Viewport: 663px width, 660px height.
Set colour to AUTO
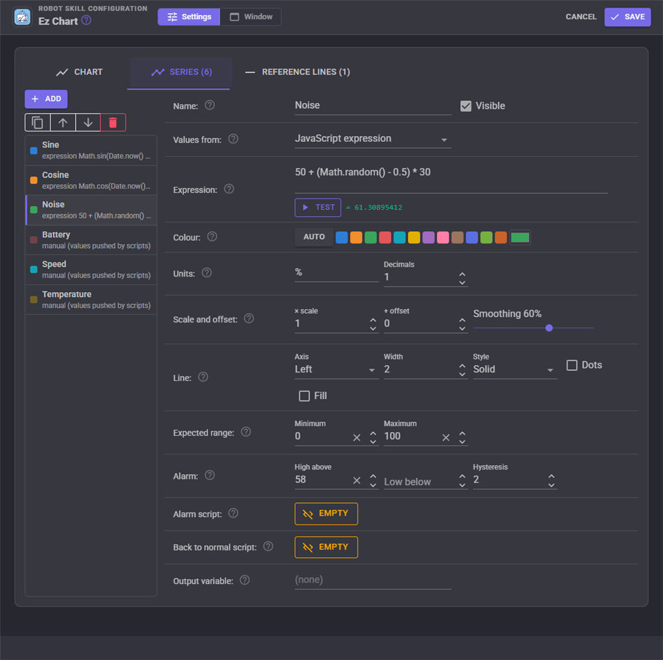[x=314, y=237]
